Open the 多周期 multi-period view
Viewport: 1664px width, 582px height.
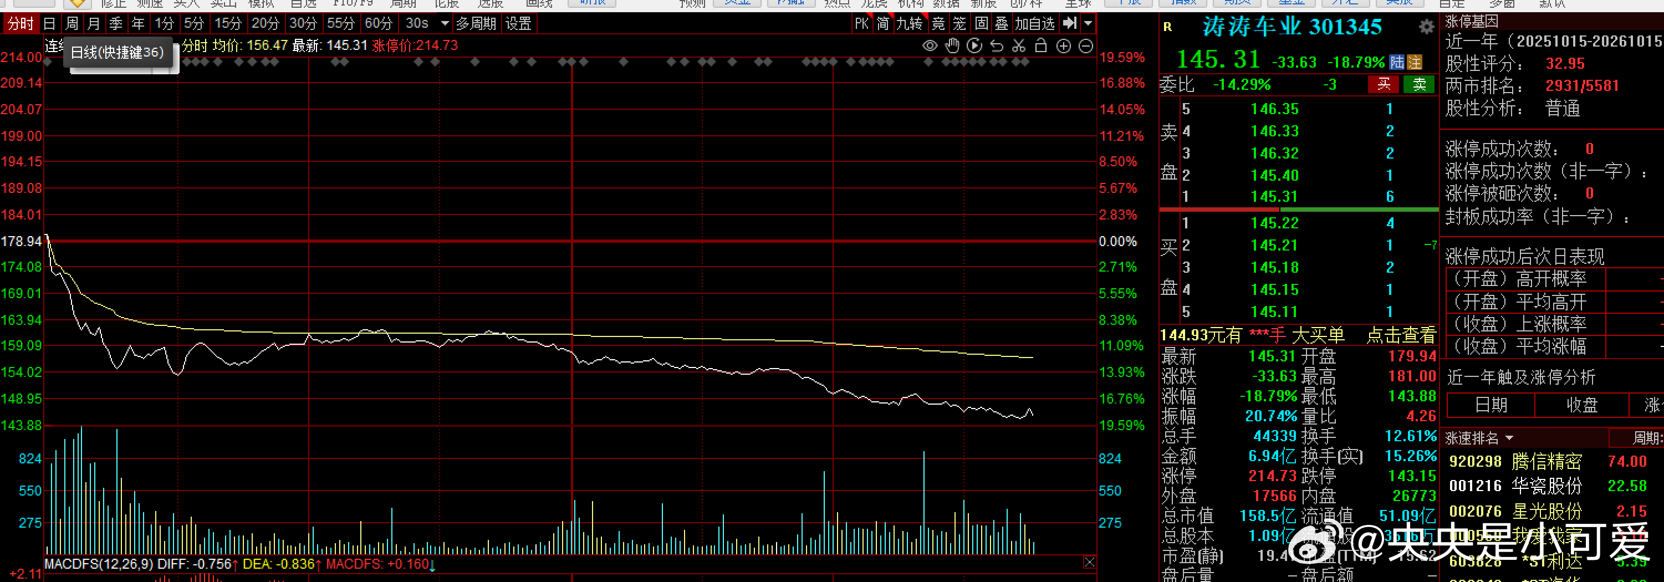pos(476,24)
